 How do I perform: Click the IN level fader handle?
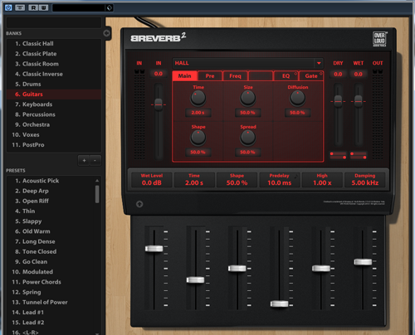pyautogui.click(x=159, y=104)
